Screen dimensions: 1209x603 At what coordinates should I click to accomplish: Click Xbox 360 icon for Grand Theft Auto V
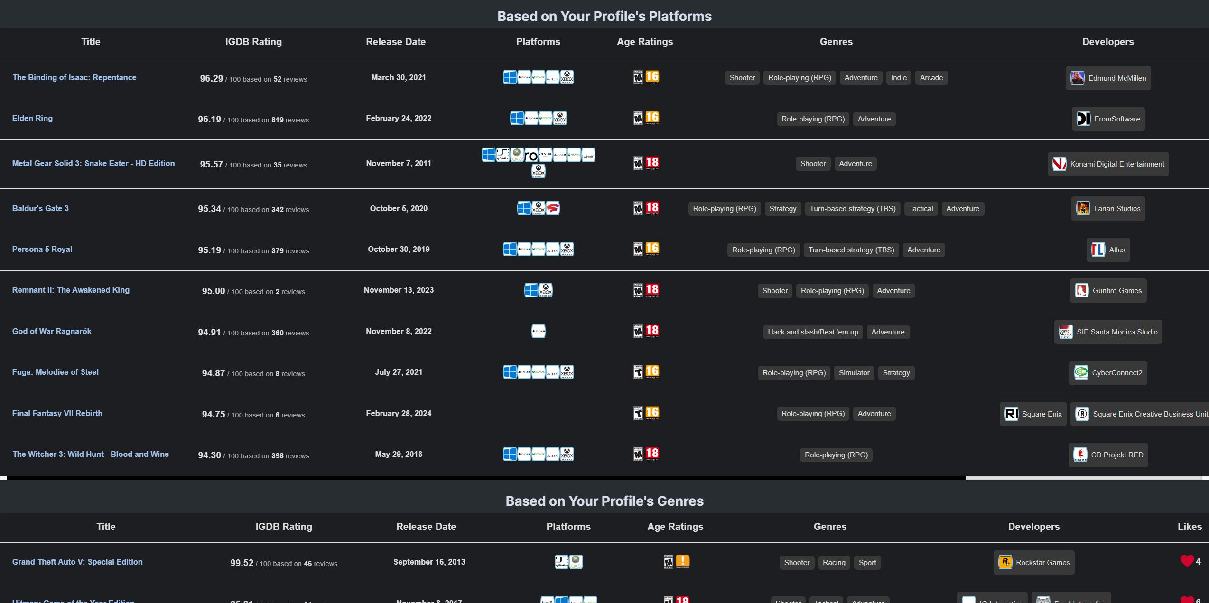[576, 562]
